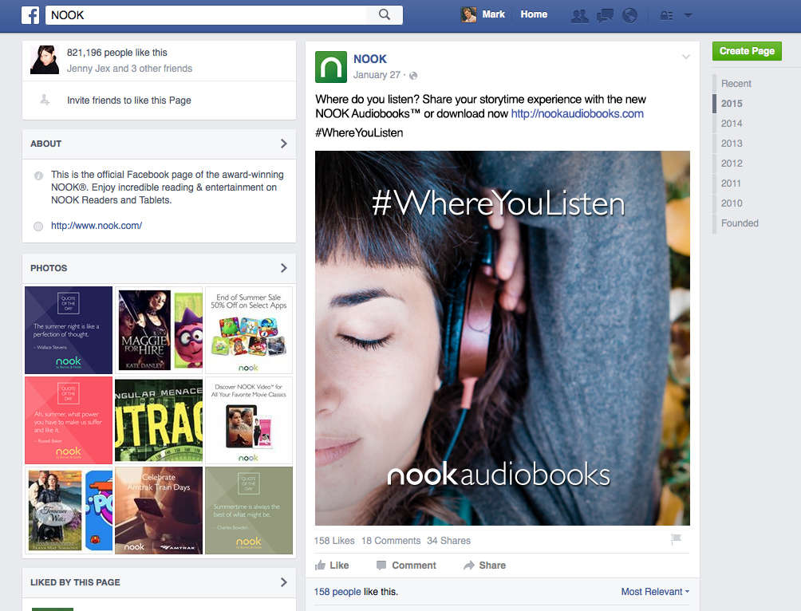
Task: Click the PHOTOS section heading
Action: click(x=49, y=268)
